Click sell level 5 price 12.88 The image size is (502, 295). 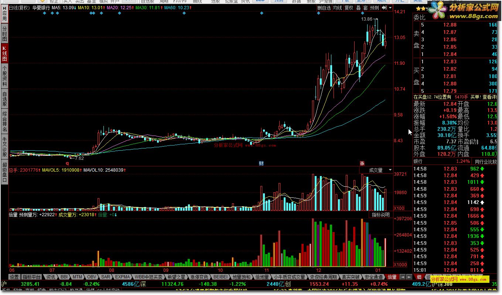tap(450, 25)
